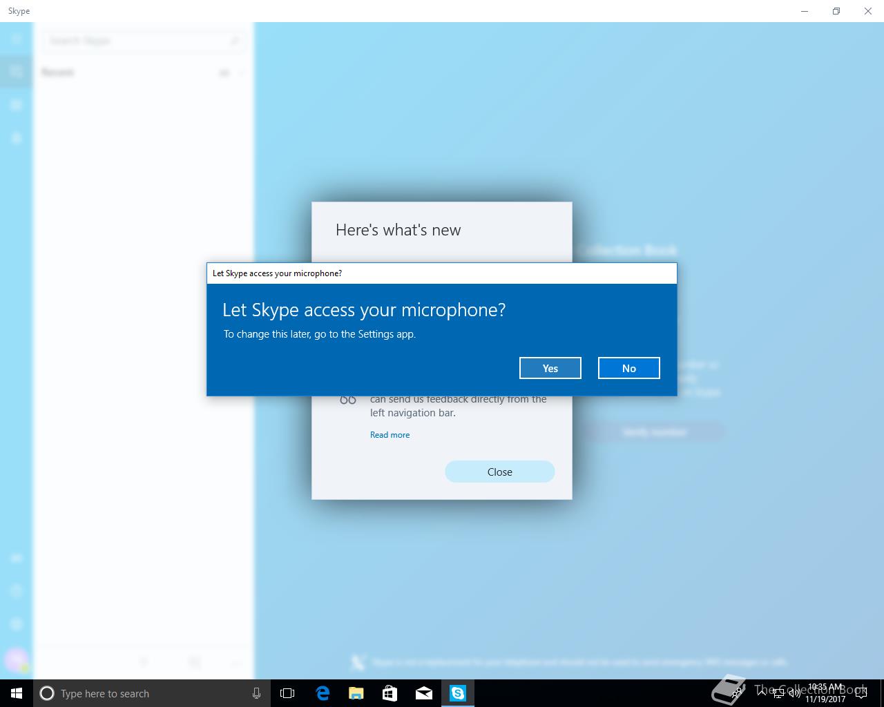Close the Here's what's new dialog

499,472
